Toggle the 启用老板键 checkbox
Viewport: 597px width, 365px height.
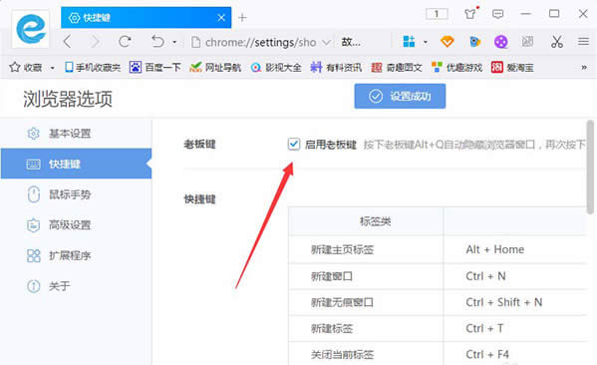pos(294,144)
